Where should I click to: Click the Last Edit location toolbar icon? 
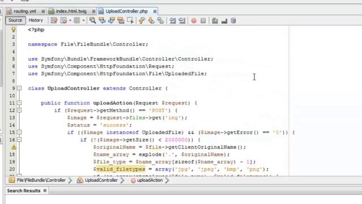point(54,20)
